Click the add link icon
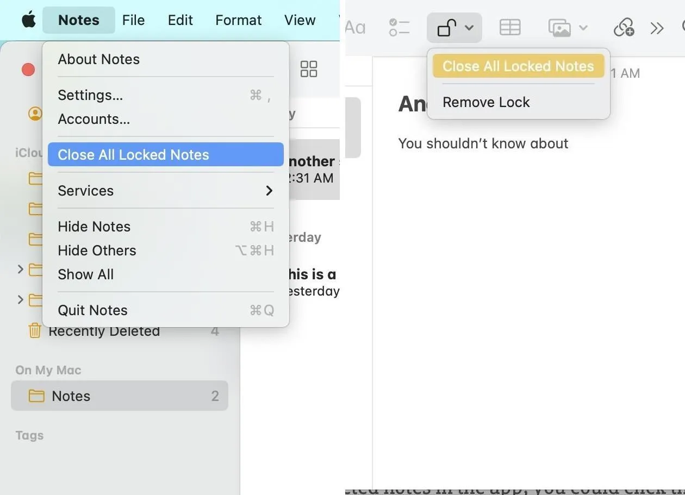The width and height of the screenshot is (685, 495). point(624,27)
